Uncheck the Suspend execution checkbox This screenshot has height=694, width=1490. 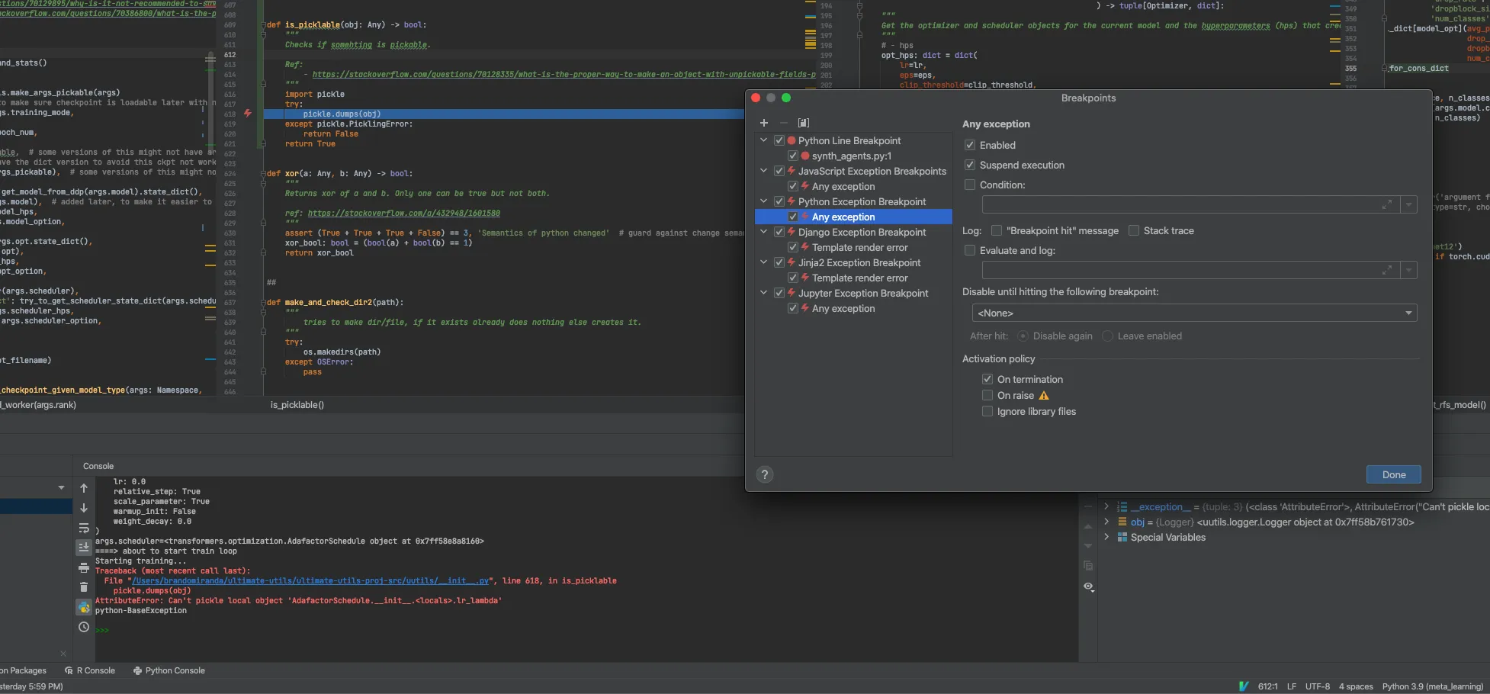[970, 165]
